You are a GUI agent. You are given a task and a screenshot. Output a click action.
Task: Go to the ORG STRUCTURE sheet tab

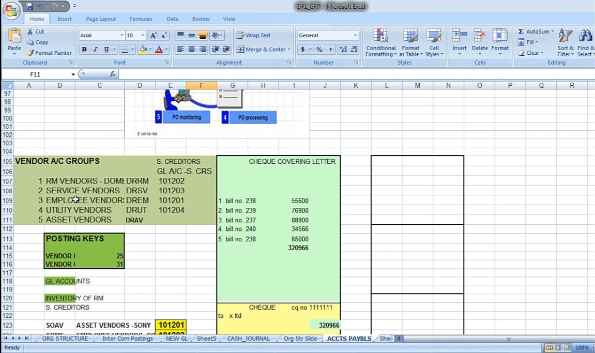point(65,339)
